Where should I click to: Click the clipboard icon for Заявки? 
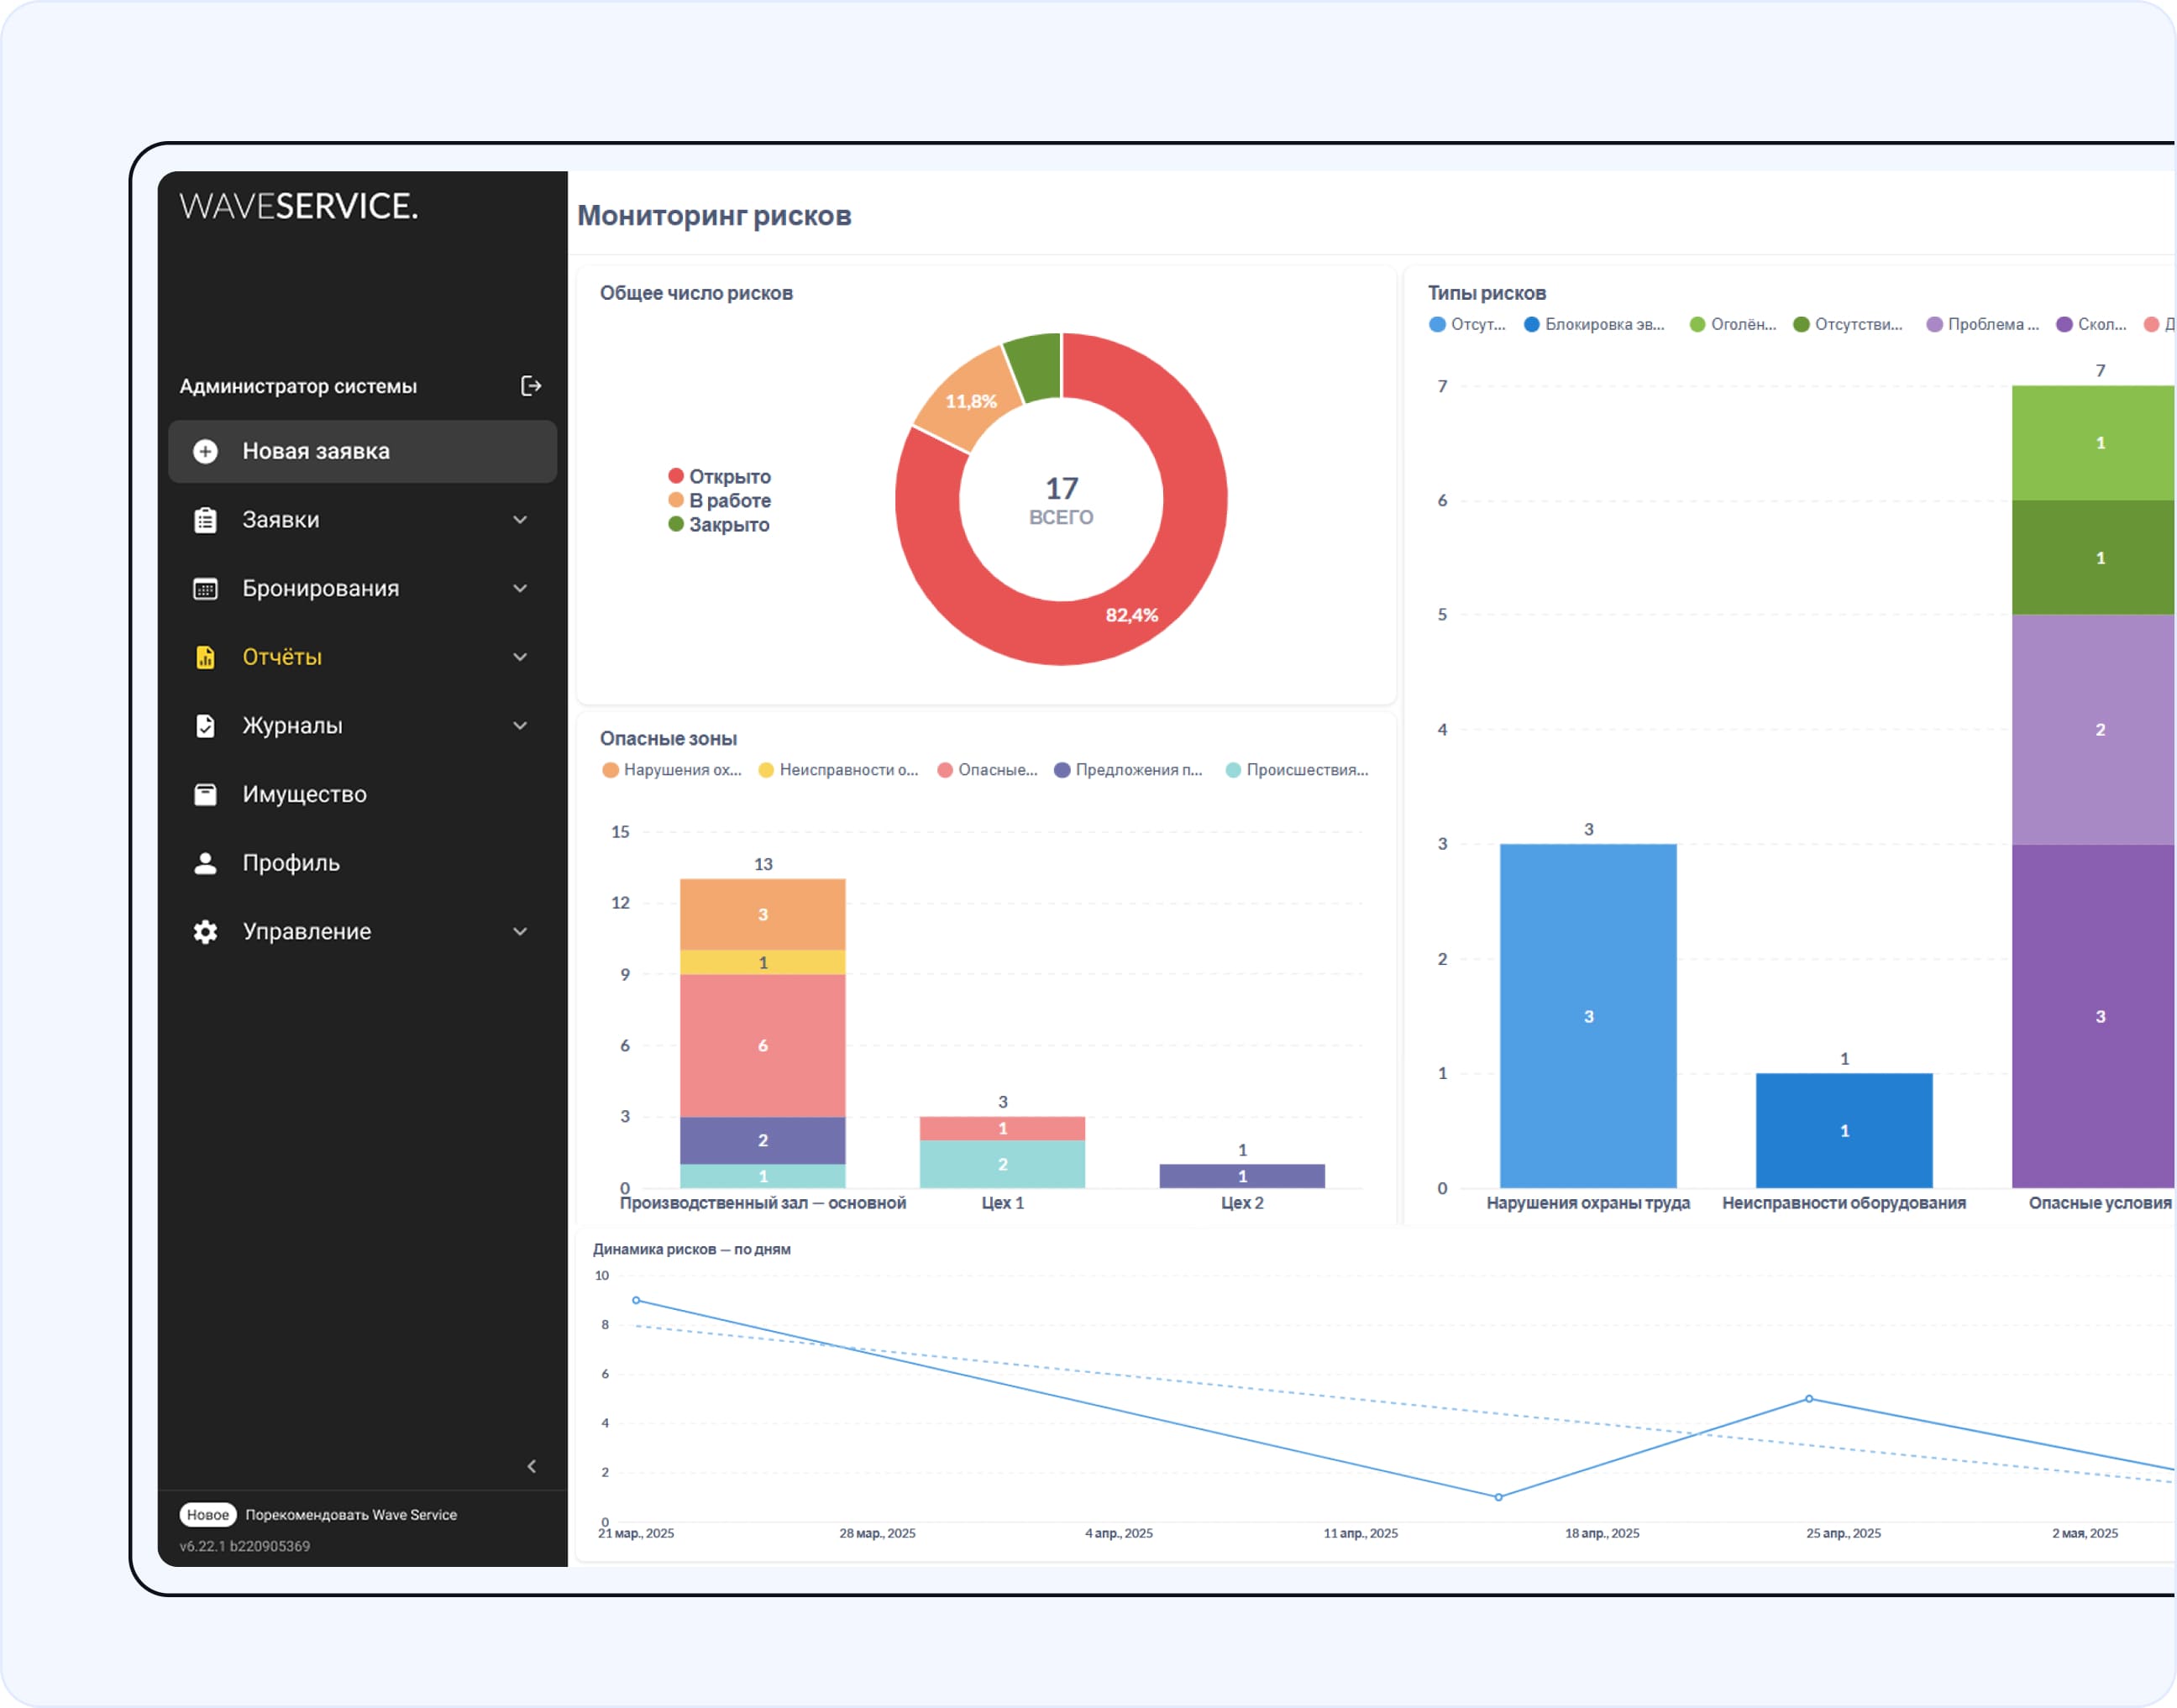(206, 520)
